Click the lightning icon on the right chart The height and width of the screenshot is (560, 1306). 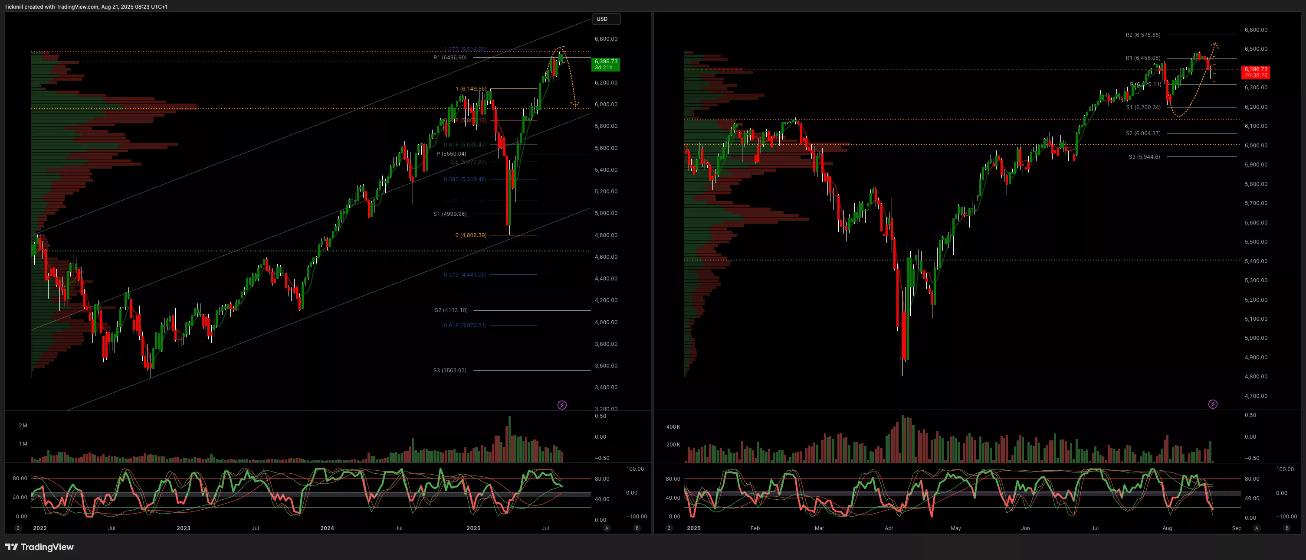(x=1212, y=404)
